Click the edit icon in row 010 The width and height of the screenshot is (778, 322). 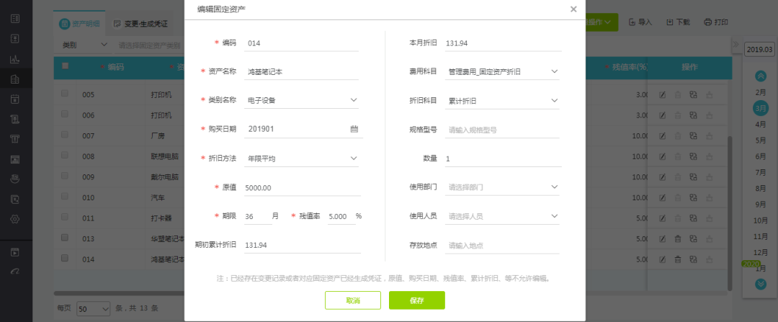[663, 197]
